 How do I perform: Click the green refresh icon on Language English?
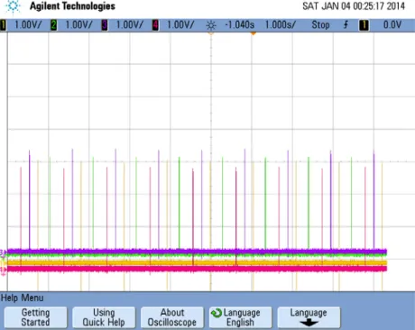pos(217,313)
